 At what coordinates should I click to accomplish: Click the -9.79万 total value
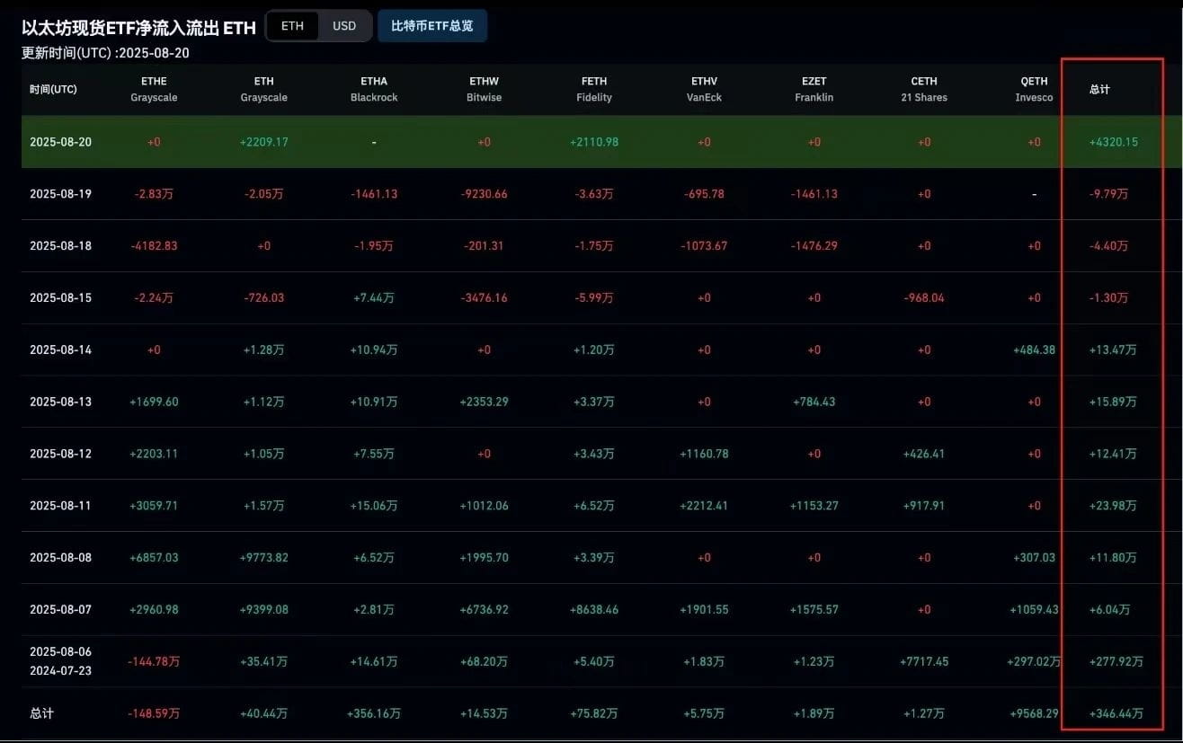[1108, 194]
